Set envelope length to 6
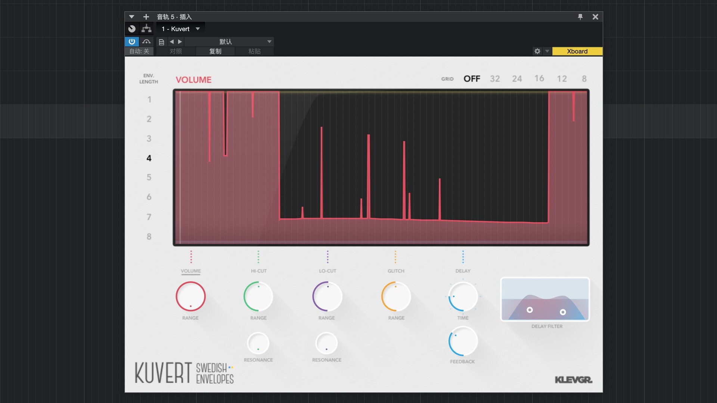The image size is (717, 403). pyautogui.click(x=149, y=197)
